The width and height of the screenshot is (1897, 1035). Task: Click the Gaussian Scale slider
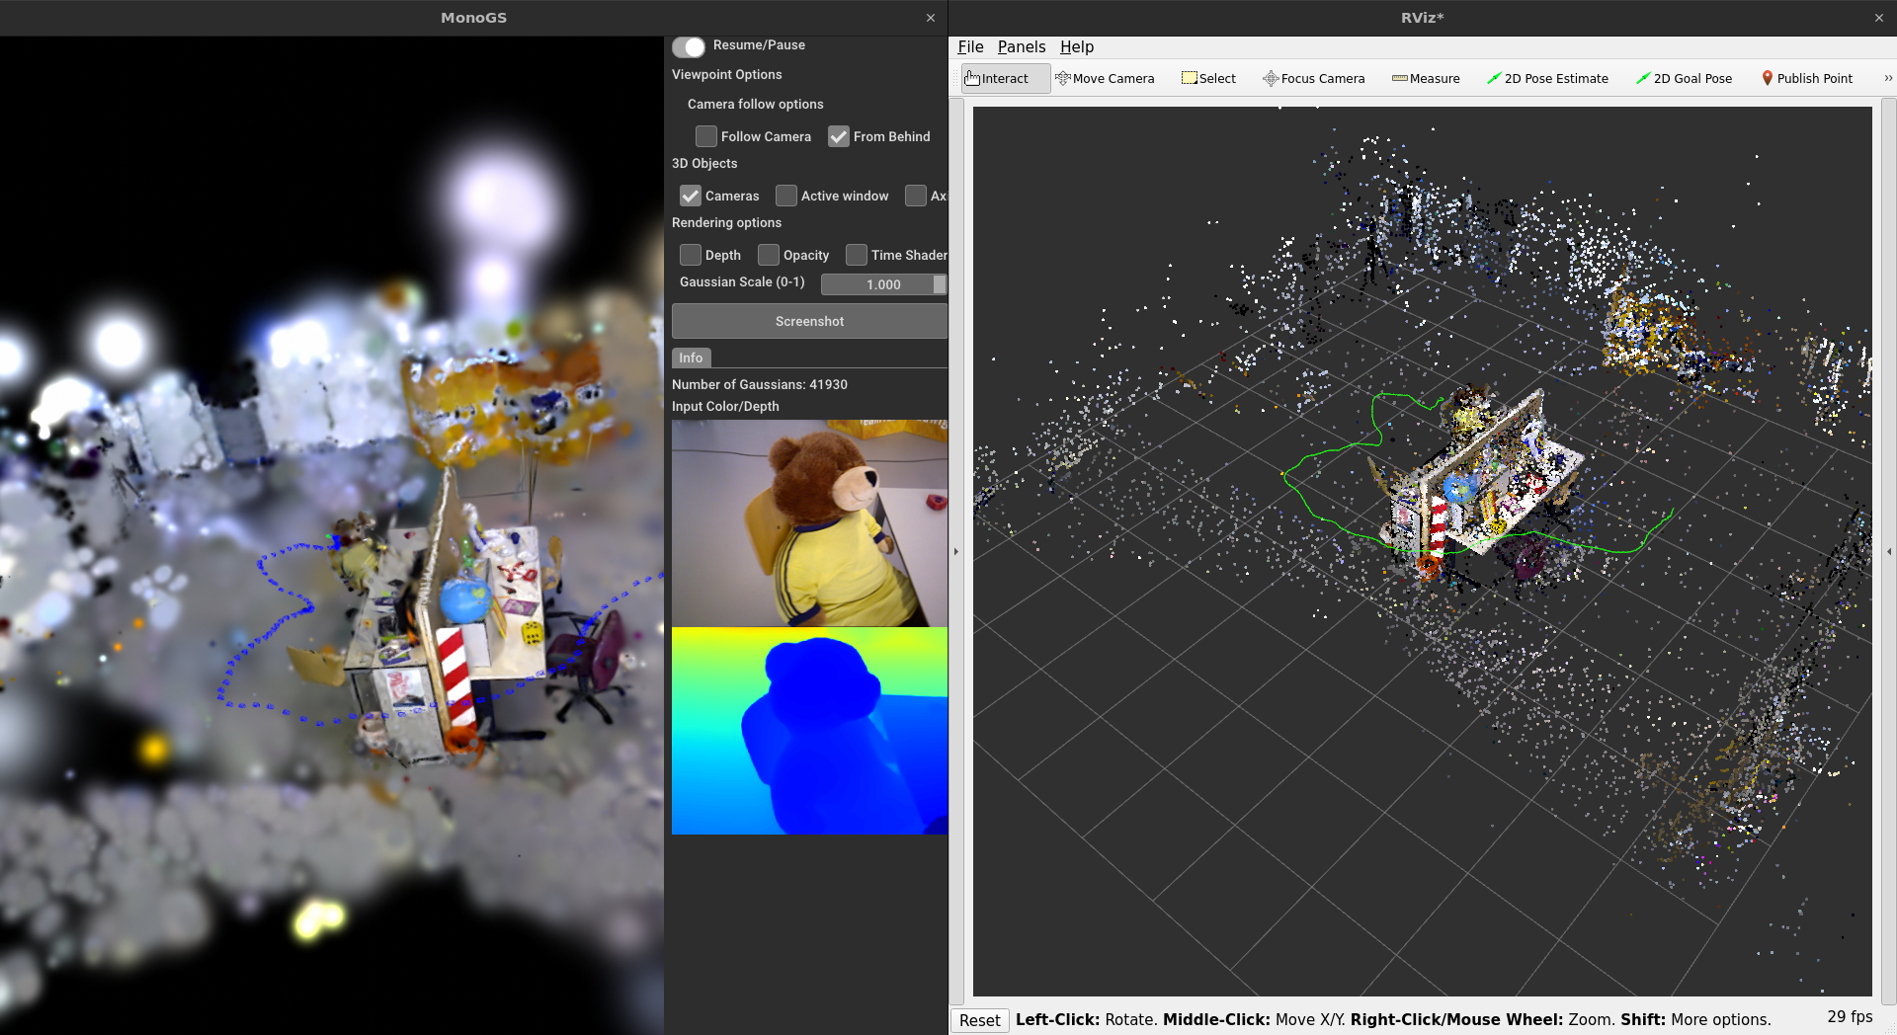pyautogui.click(x=884, y=284)
